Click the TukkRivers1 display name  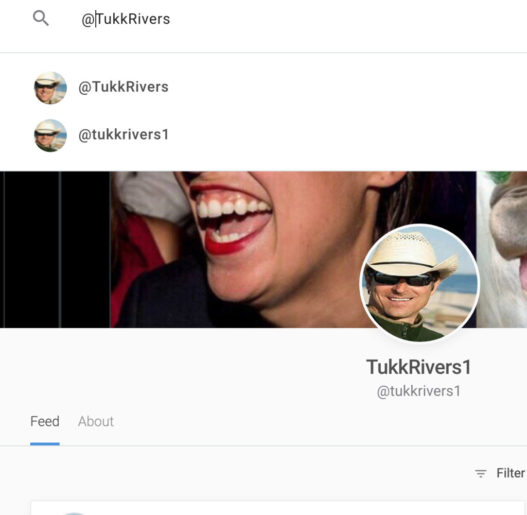pos(418,367)
